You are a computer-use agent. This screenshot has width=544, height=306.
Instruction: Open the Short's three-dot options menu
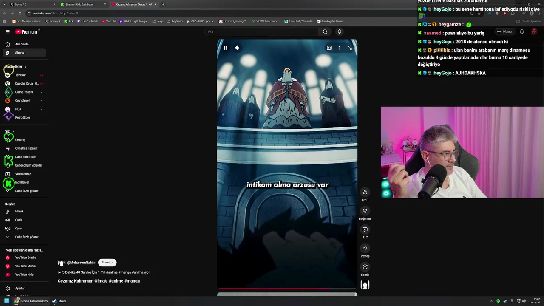(x=339, y=48)
